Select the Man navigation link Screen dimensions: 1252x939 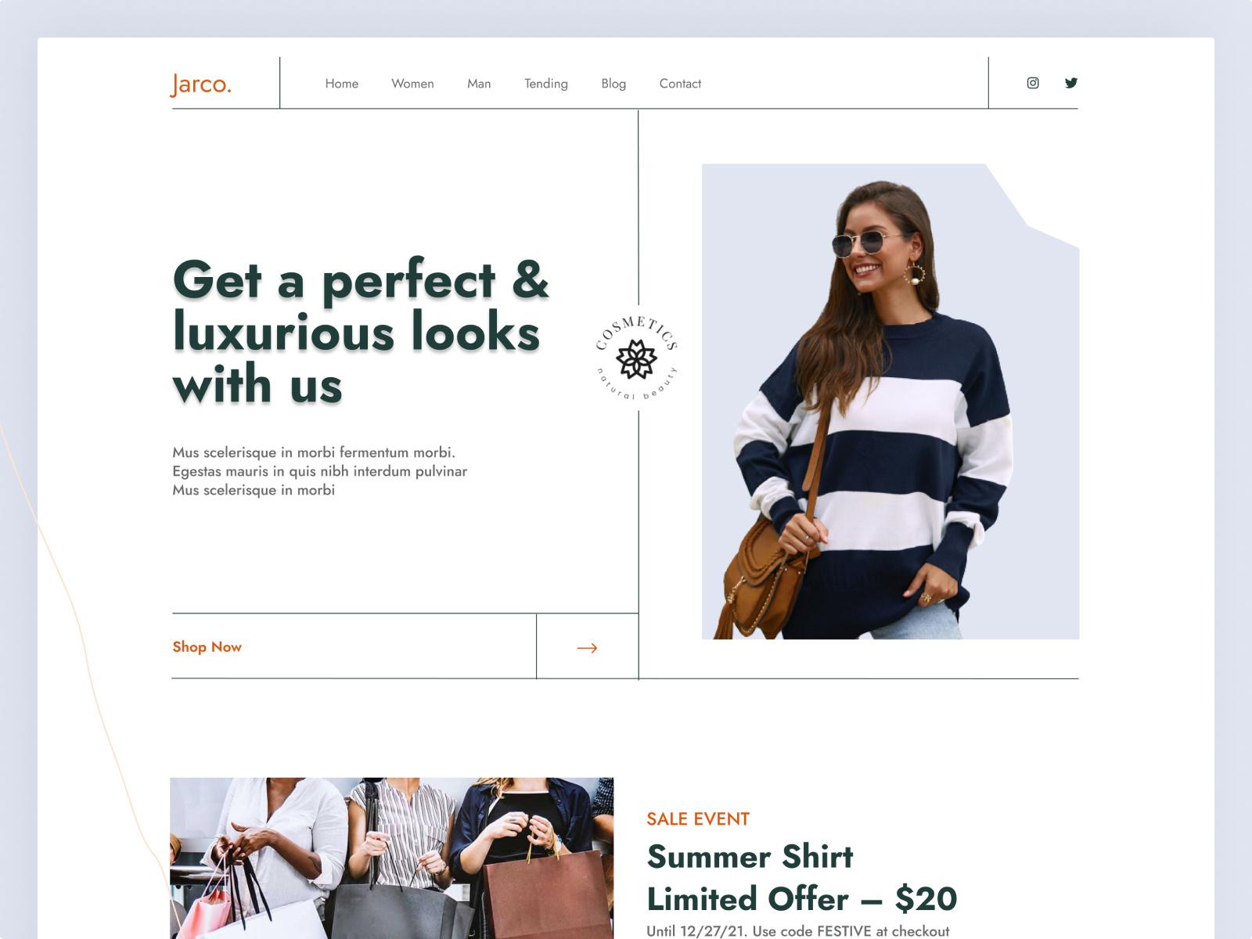[x=479, y=84]
